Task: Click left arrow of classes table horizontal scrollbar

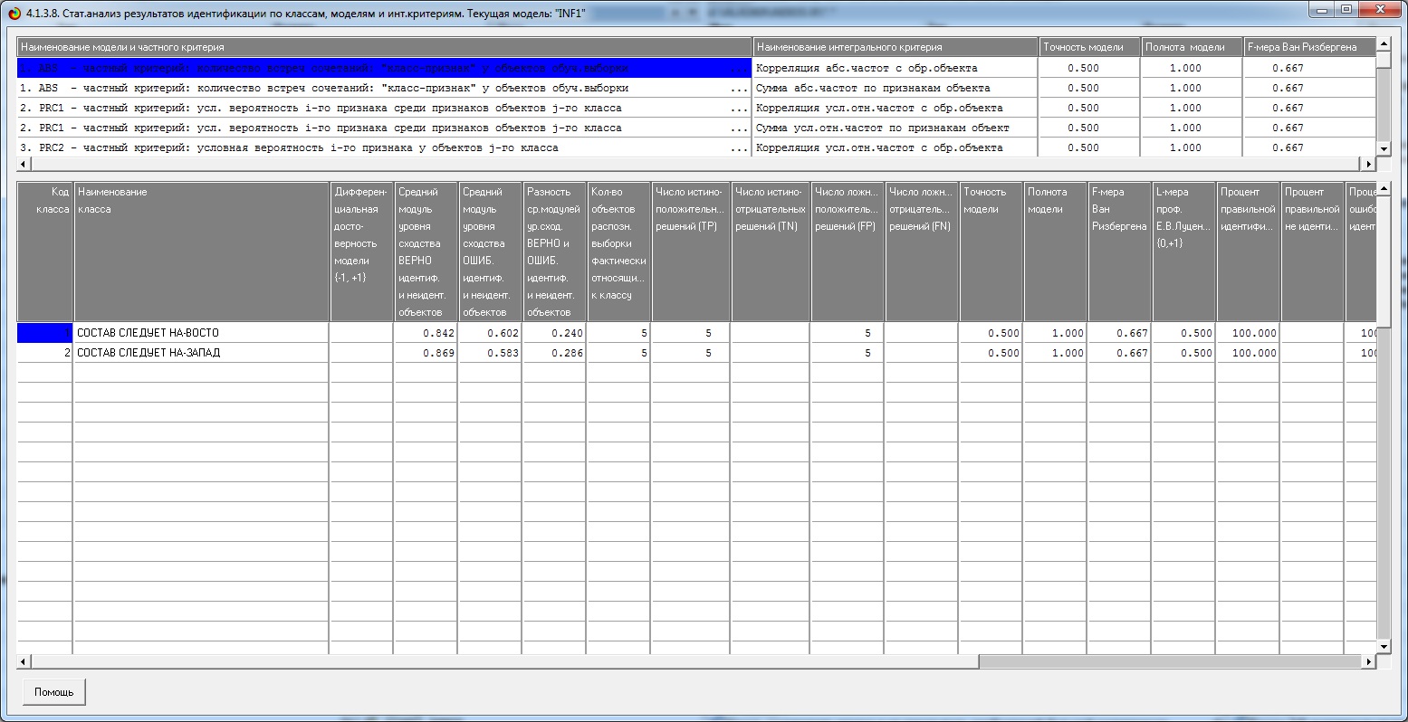Action: [x=24, y=662]
